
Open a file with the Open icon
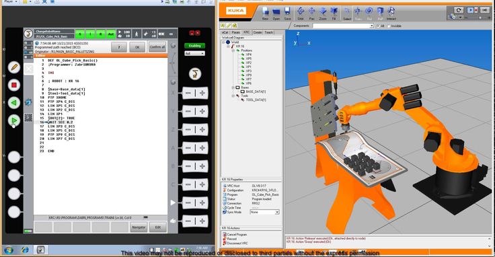(276, 13)
